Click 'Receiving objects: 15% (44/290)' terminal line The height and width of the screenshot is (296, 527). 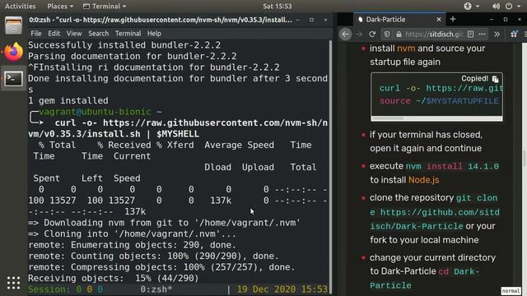tap(114, 278)
